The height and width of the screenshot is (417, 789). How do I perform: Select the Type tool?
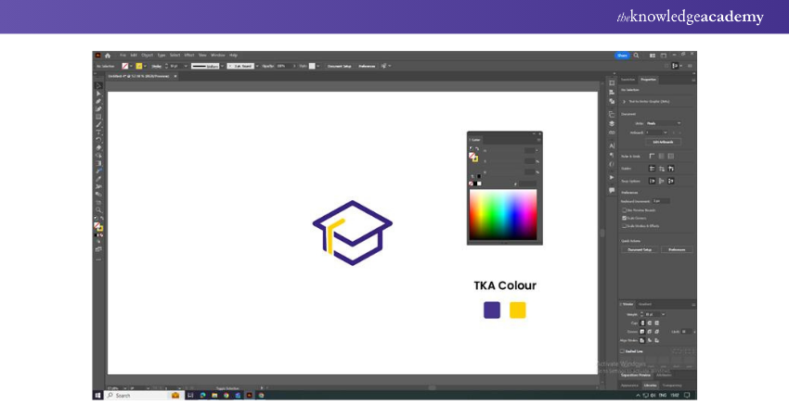coord(98,132)
